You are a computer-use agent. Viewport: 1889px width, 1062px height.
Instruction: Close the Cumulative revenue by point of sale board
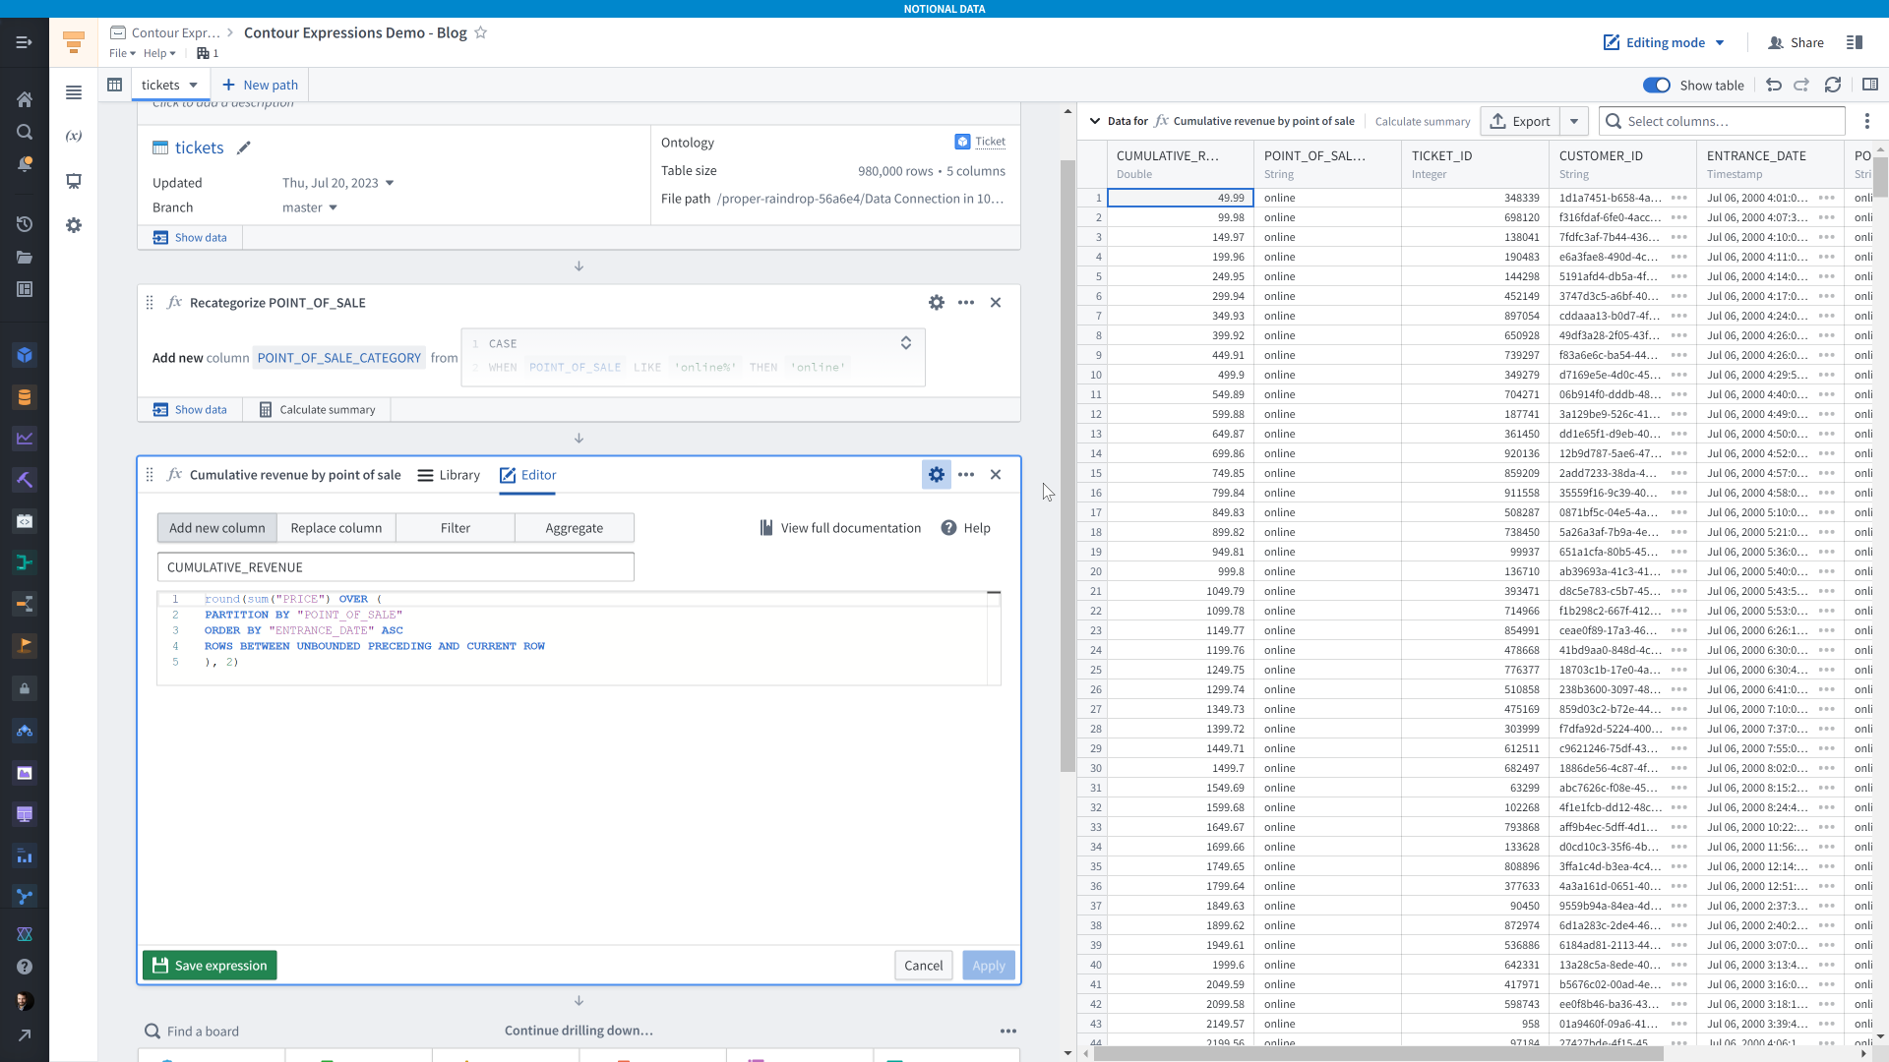(996, 475)
